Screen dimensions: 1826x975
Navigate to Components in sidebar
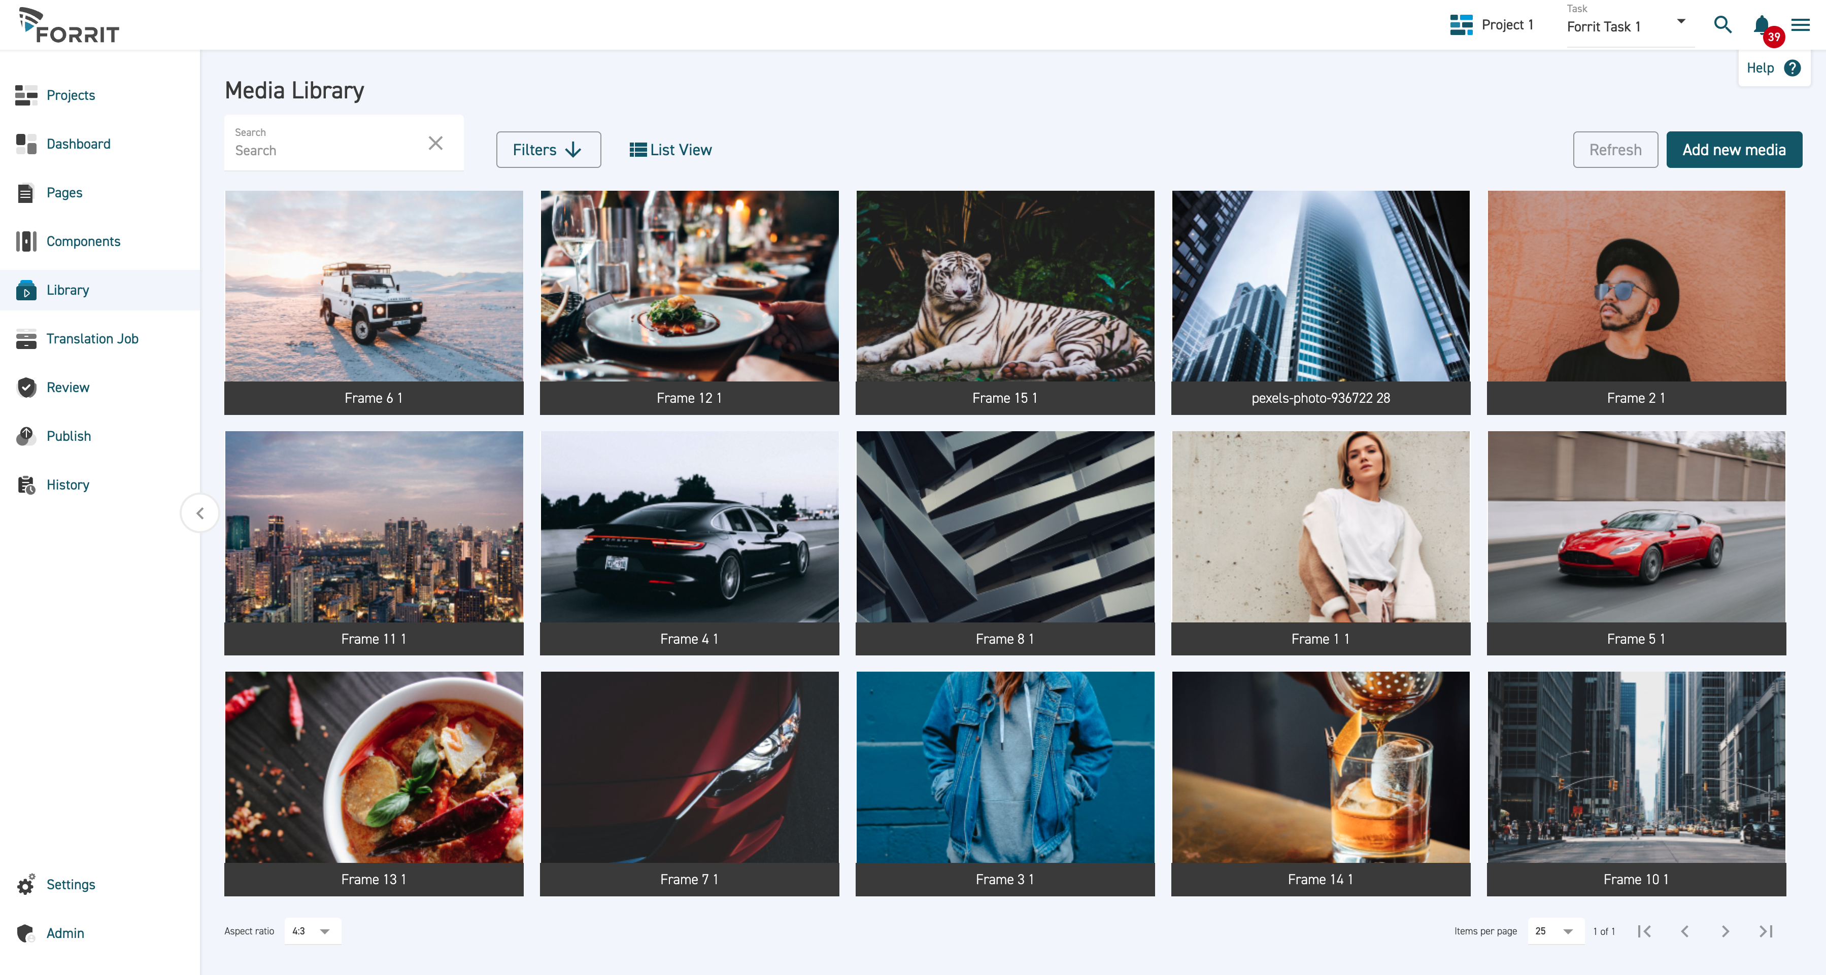click(x=84, y=241)
